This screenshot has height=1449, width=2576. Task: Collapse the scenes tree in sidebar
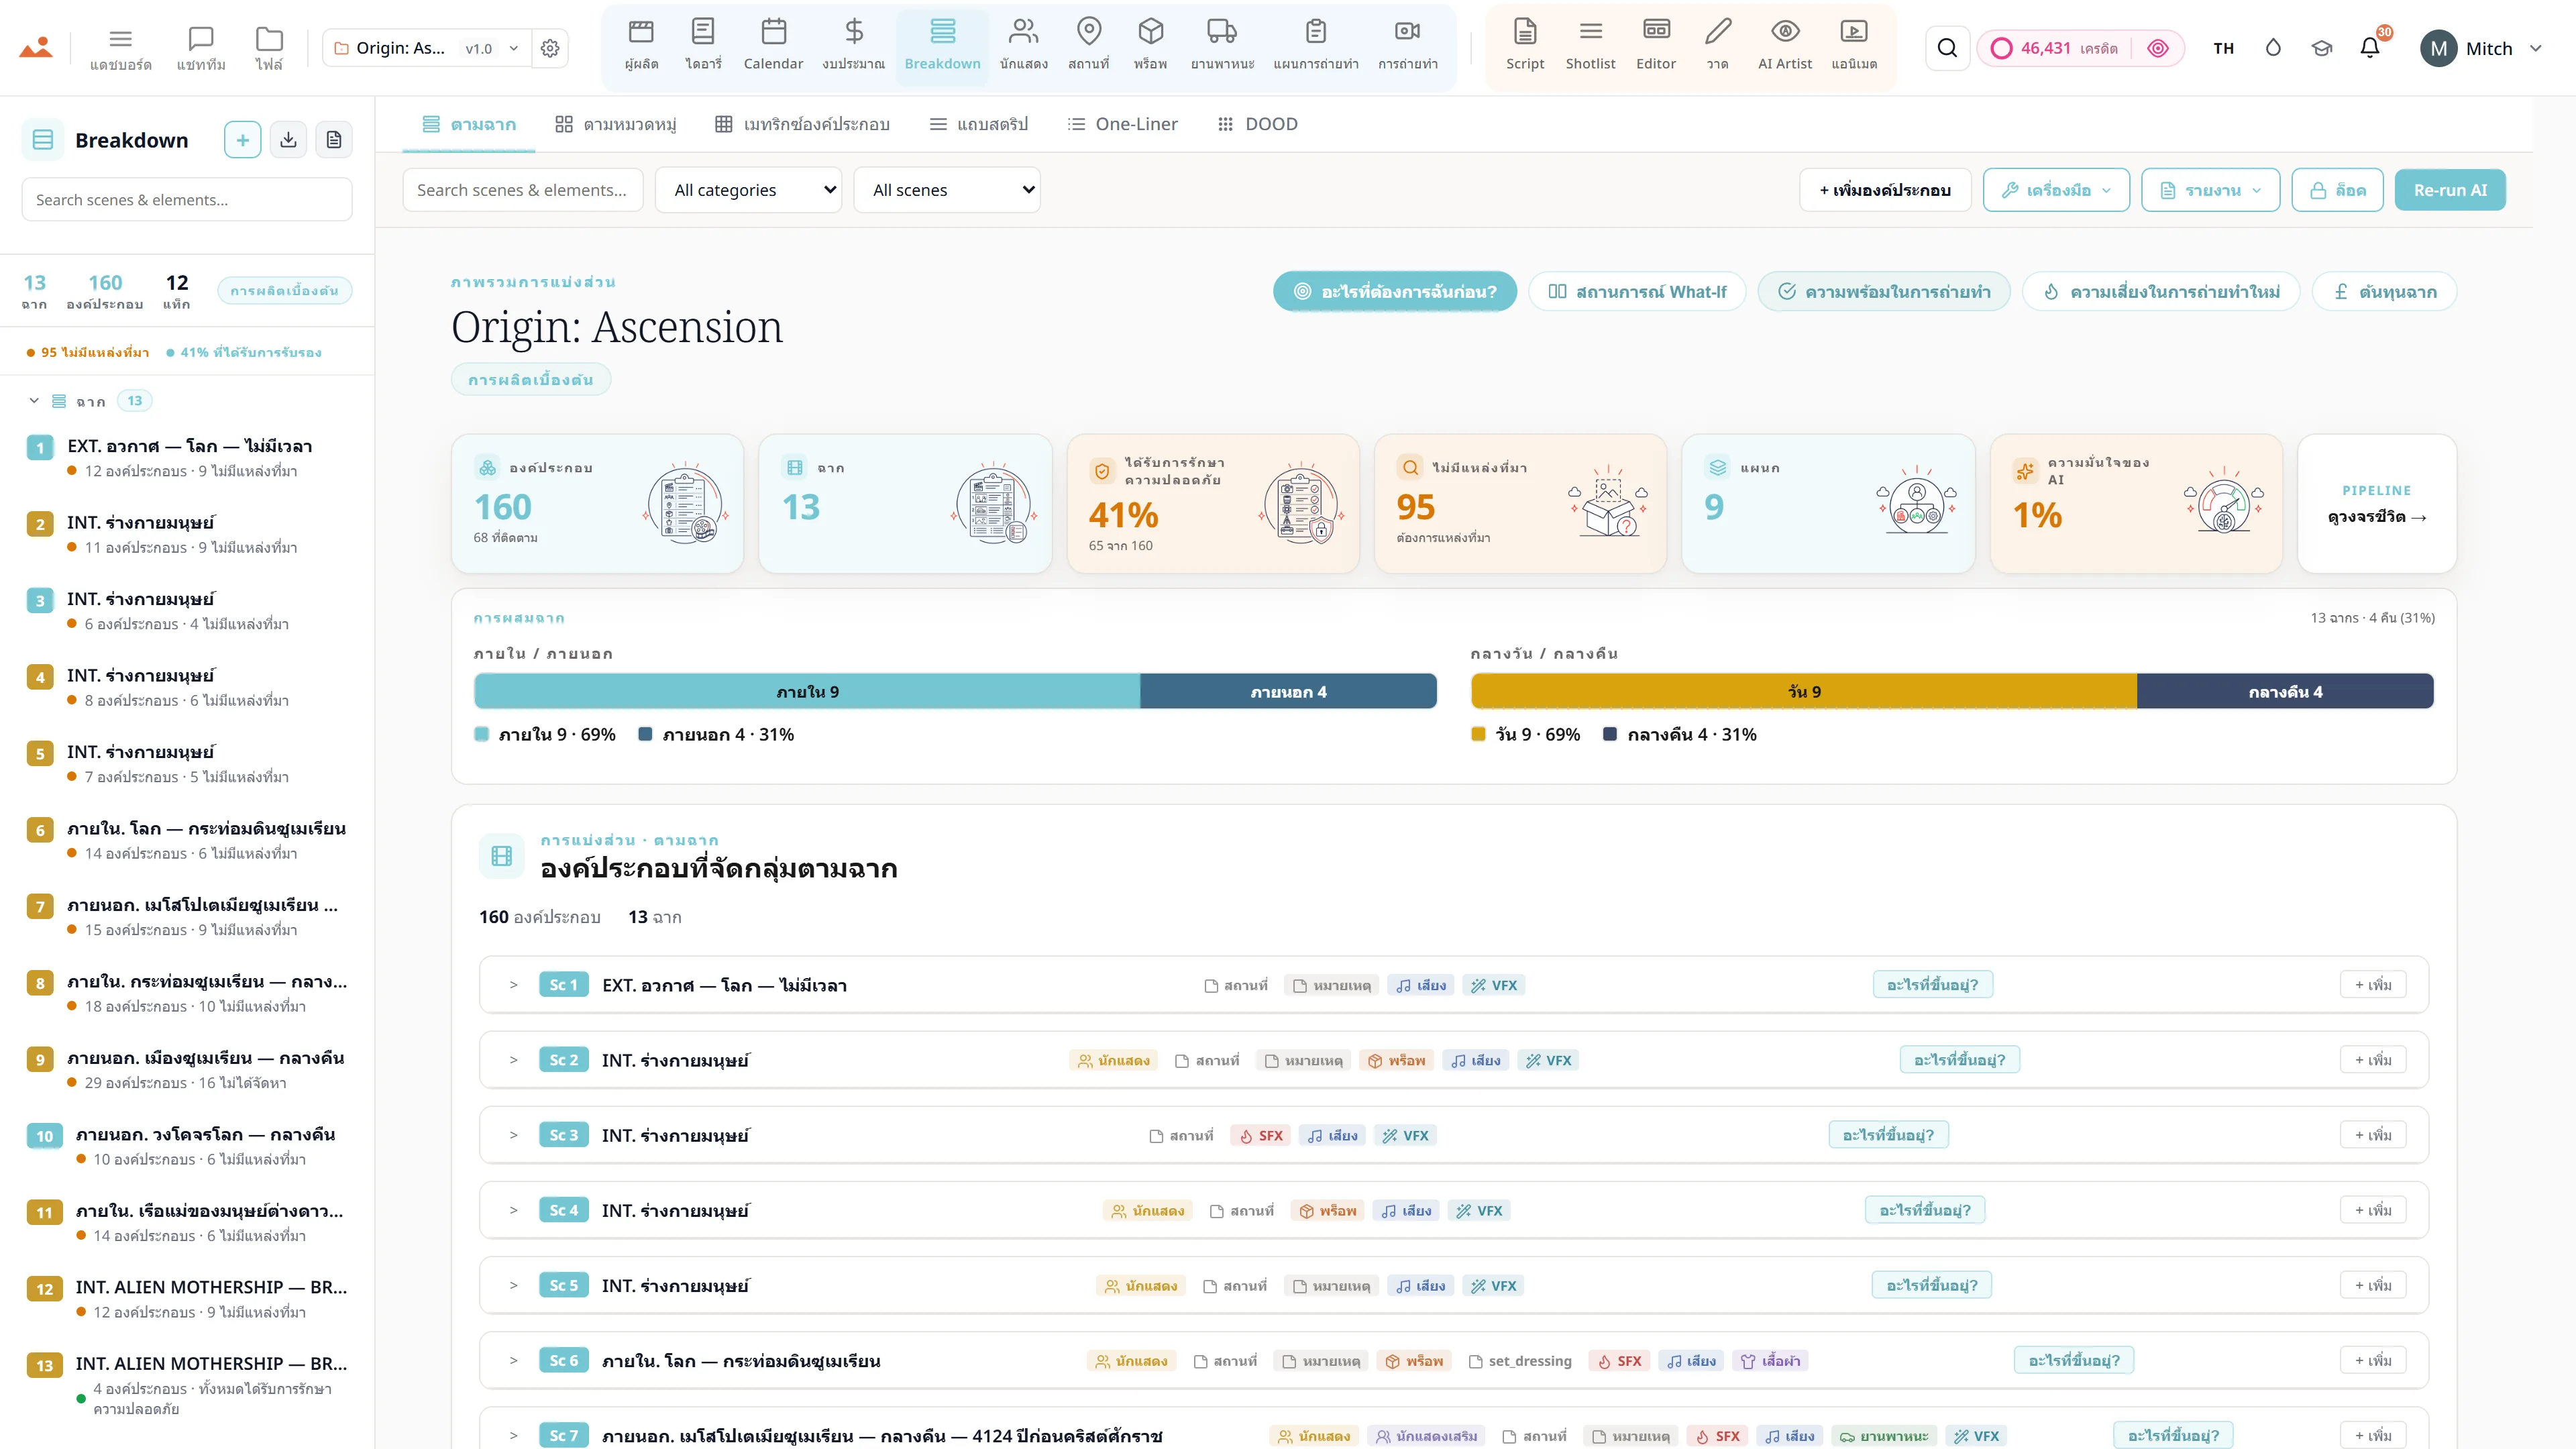[x=34, y=401]
